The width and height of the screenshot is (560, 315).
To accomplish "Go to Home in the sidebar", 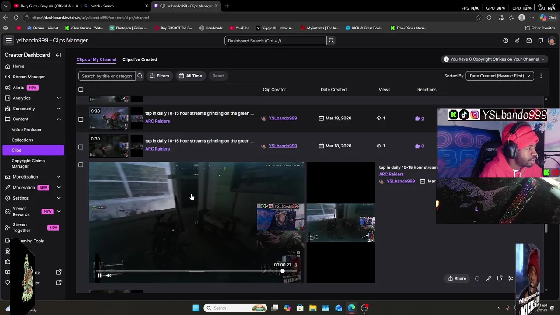I will [18, 66].
